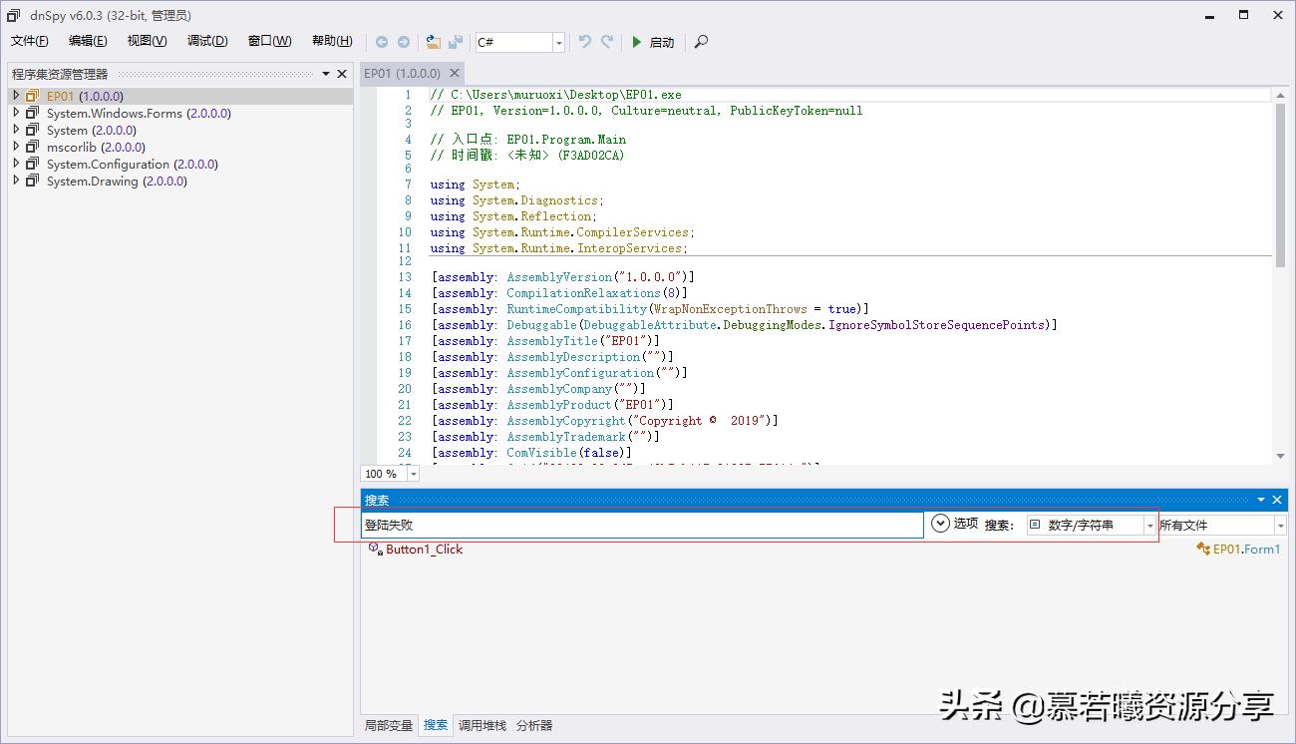
Task: Click the Save All modules icon
Action: click(x=456, y=42)
